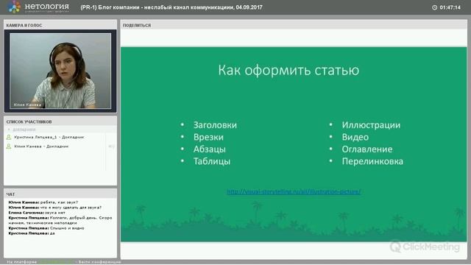Image resolution: width=471 pixels, height=265 pixels.
Task: Click speaker icon in Юлия Канева row
Action: [x=111, y=146]
